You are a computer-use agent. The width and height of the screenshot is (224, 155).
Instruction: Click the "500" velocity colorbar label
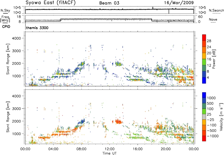pyautogui.click(x=211, y=104)
